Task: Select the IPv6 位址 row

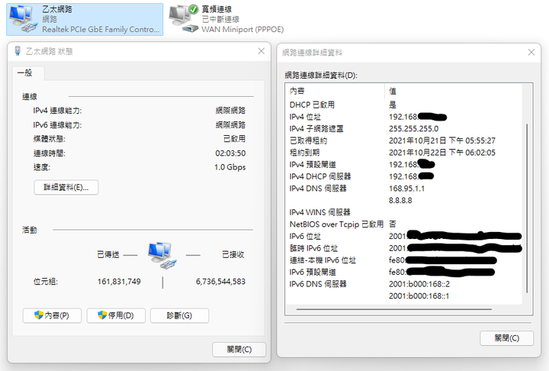Action: 403,236
